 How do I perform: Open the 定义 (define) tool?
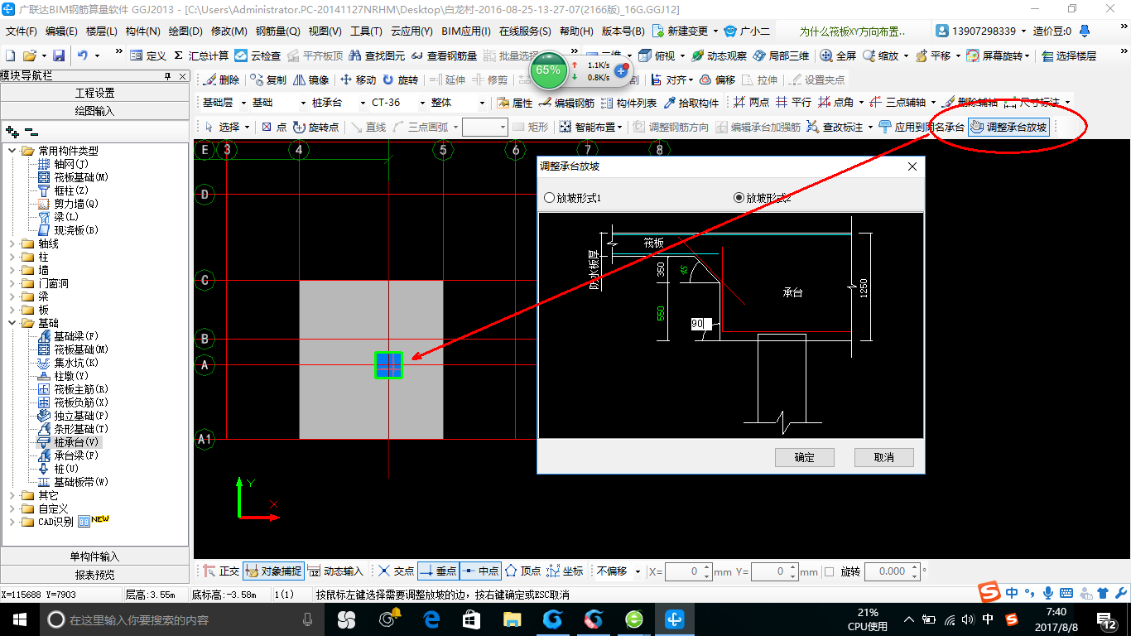pos(148,55)
